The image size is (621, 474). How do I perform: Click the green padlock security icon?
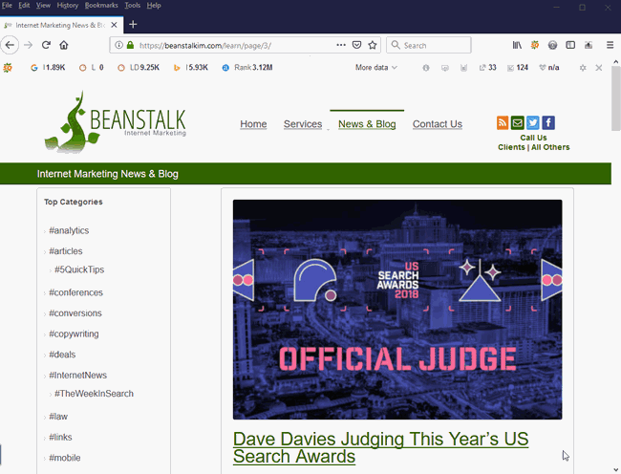pyautogui.click(x=130, y=45)
